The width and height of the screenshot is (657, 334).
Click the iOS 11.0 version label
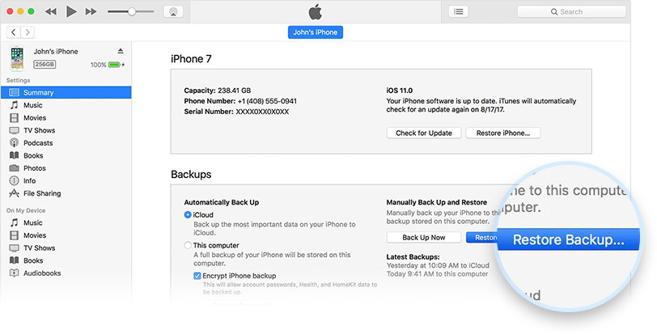(400, 91)
